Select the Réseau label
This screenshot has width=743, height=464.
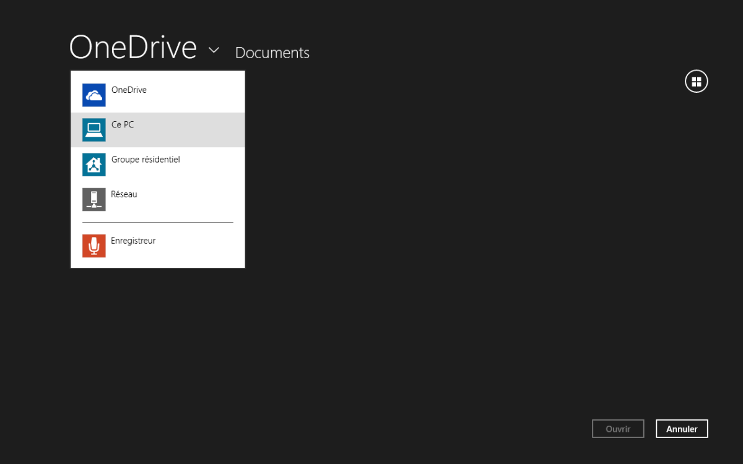(124, 194)
